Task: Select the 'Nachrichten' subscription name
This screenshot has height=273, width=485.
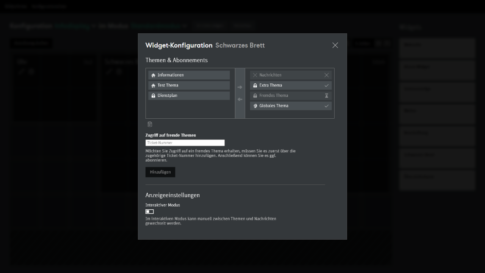Action: tap(271, 75)
